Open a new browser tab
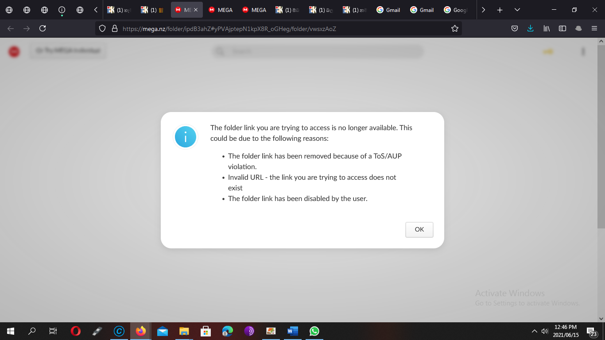The height and width of the screenshot is (340, 605). click(x=500, y=10)
